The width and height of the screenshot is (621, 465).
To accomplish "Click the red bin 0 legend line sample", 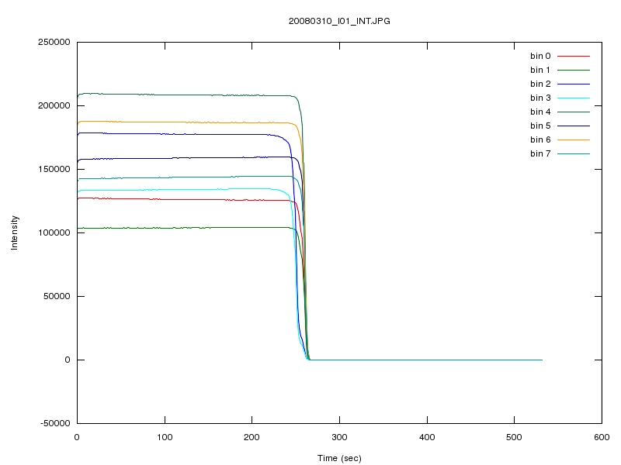I will (574, 56).
